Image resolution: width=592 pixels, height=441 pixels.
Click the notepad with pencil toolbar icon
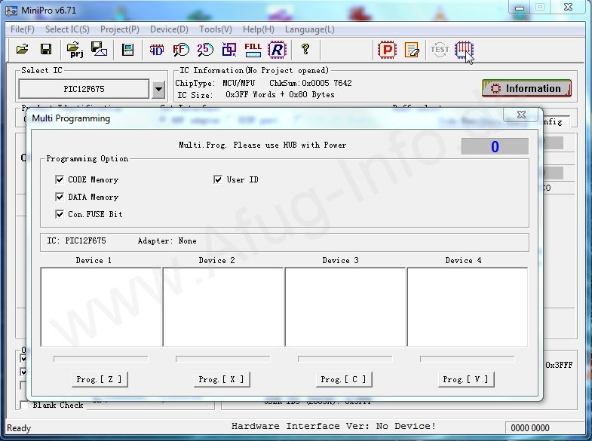click(x=412, y=50)
